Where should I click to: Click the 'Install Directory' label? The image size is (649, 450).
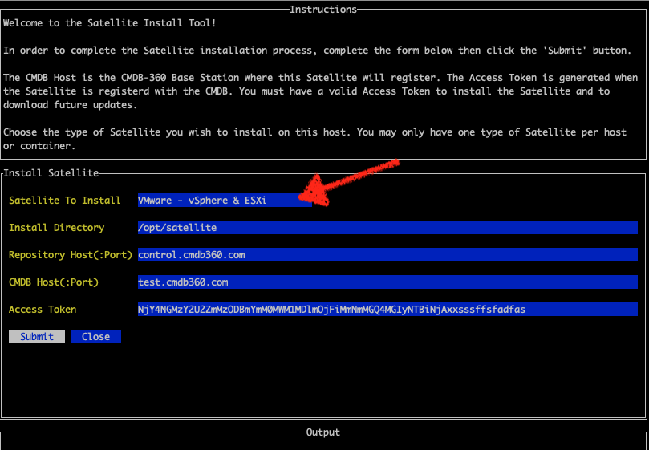click(x=56, y=228)
